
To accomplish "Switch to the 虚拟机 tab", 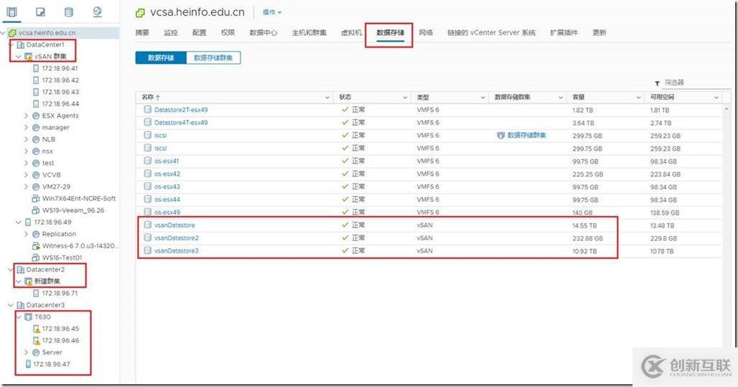I will (352, 32).
